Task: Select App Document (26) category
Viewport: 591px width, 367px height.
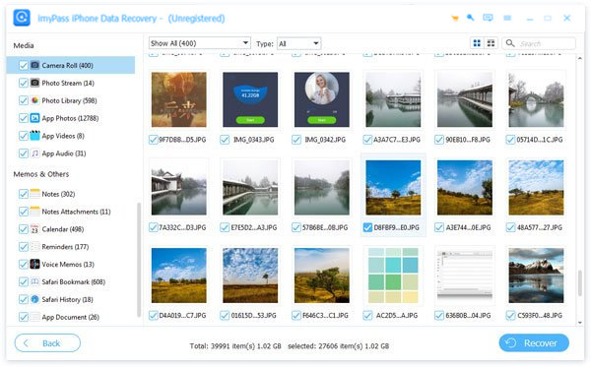Action: (x=71, y=317)
